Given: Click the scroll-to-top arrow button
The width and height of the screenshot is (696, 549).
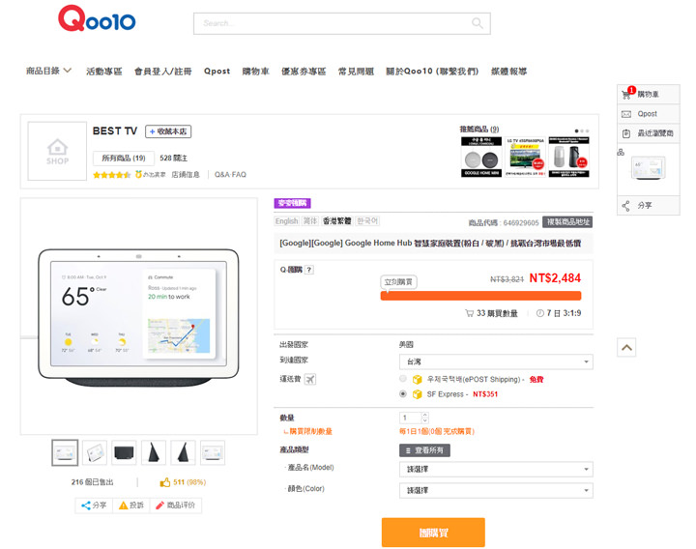Looking at the screenshot, I should pos(626,348).
